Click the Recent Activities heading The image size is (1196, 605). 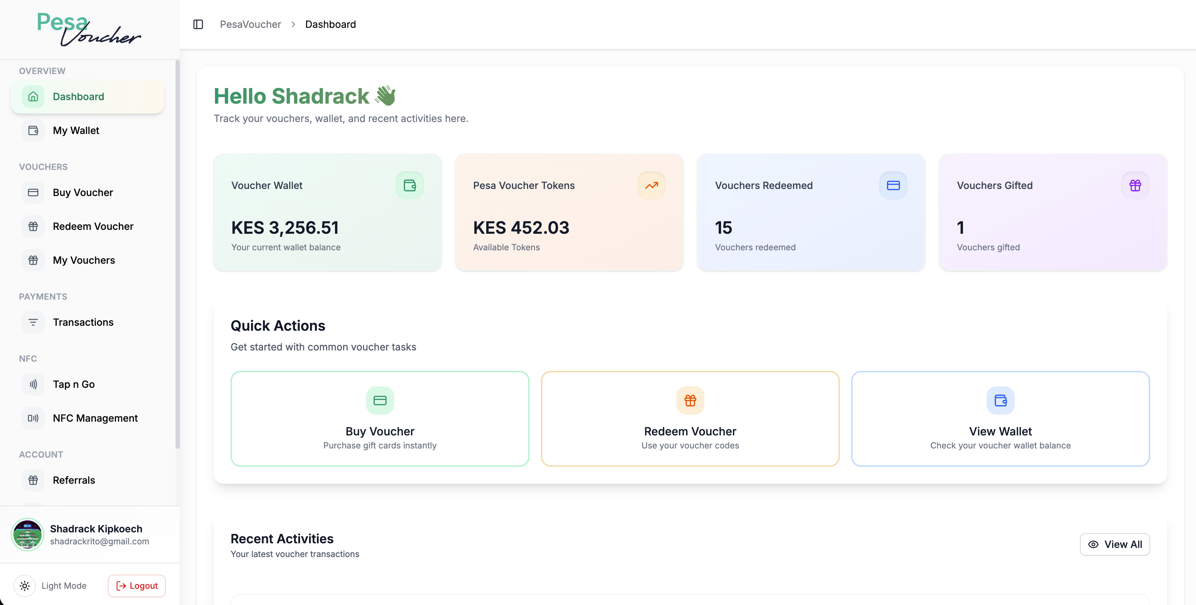(x=282, y=539)
